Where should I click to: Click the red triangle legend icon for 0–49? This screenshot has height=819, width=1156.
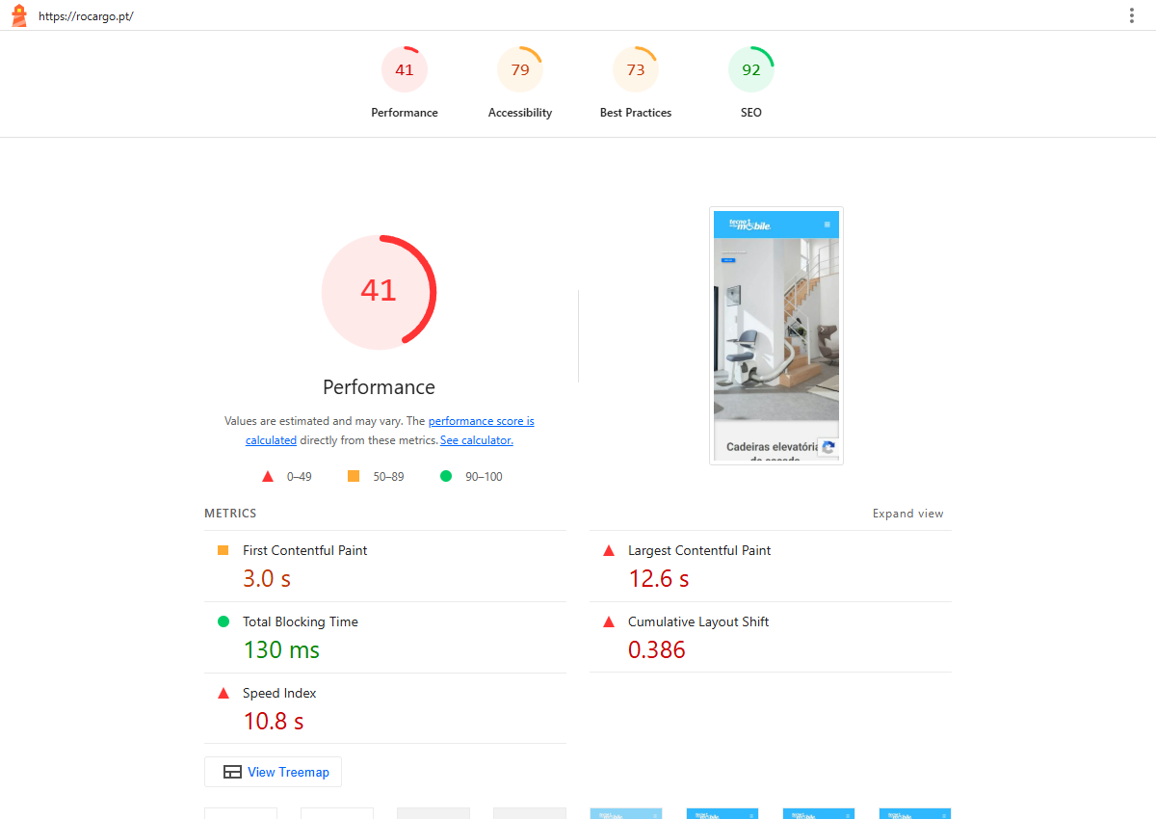[268, 476]
